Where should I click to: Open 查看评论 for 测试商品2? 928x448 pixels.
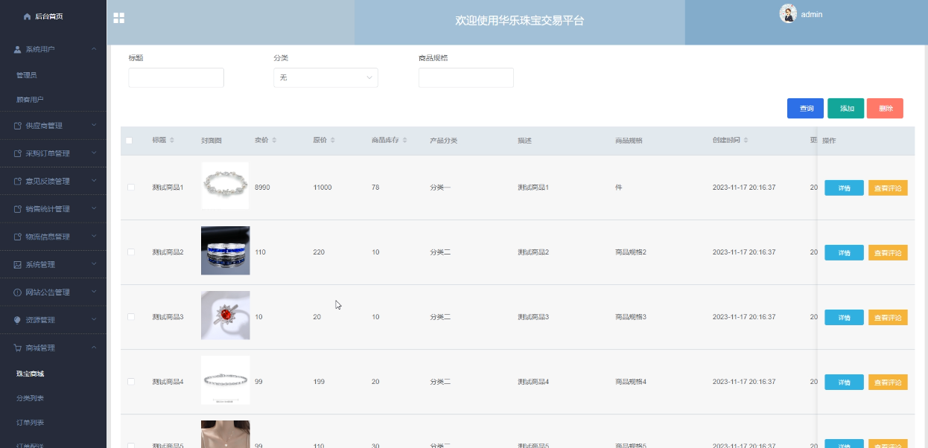coord(888,253)
